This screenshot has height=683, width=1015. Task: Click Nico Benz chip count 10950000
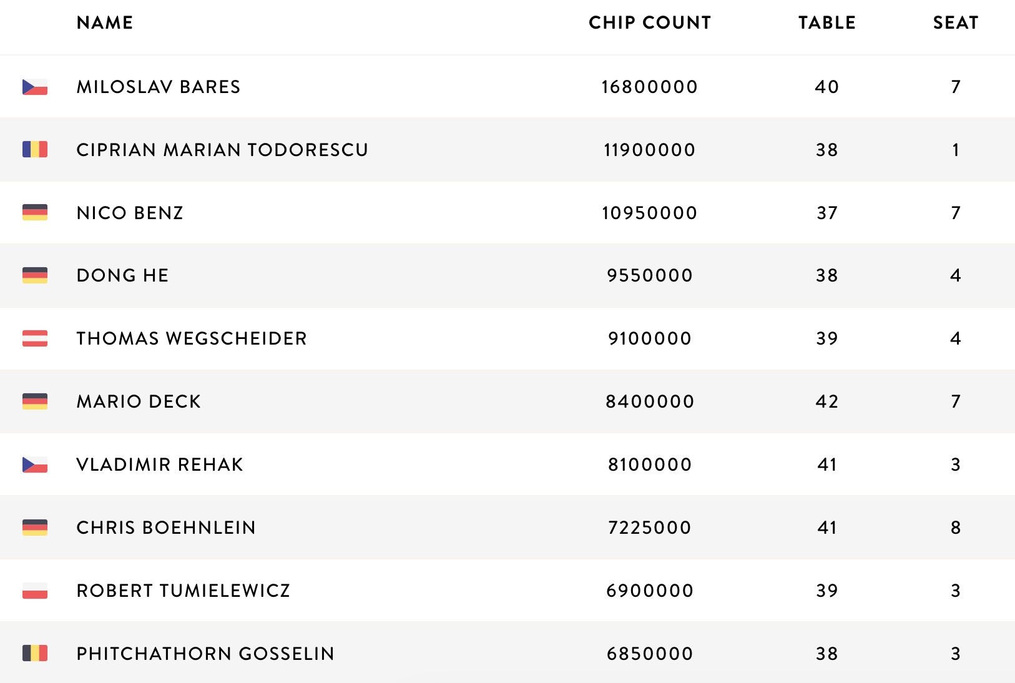click(650, 213)
